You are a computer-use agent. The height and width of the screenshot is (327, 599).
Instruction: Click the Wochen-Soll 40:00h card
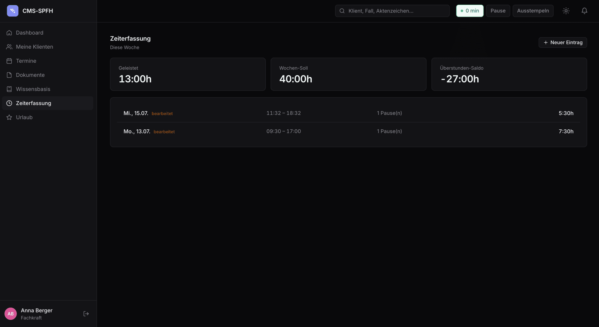348,74
